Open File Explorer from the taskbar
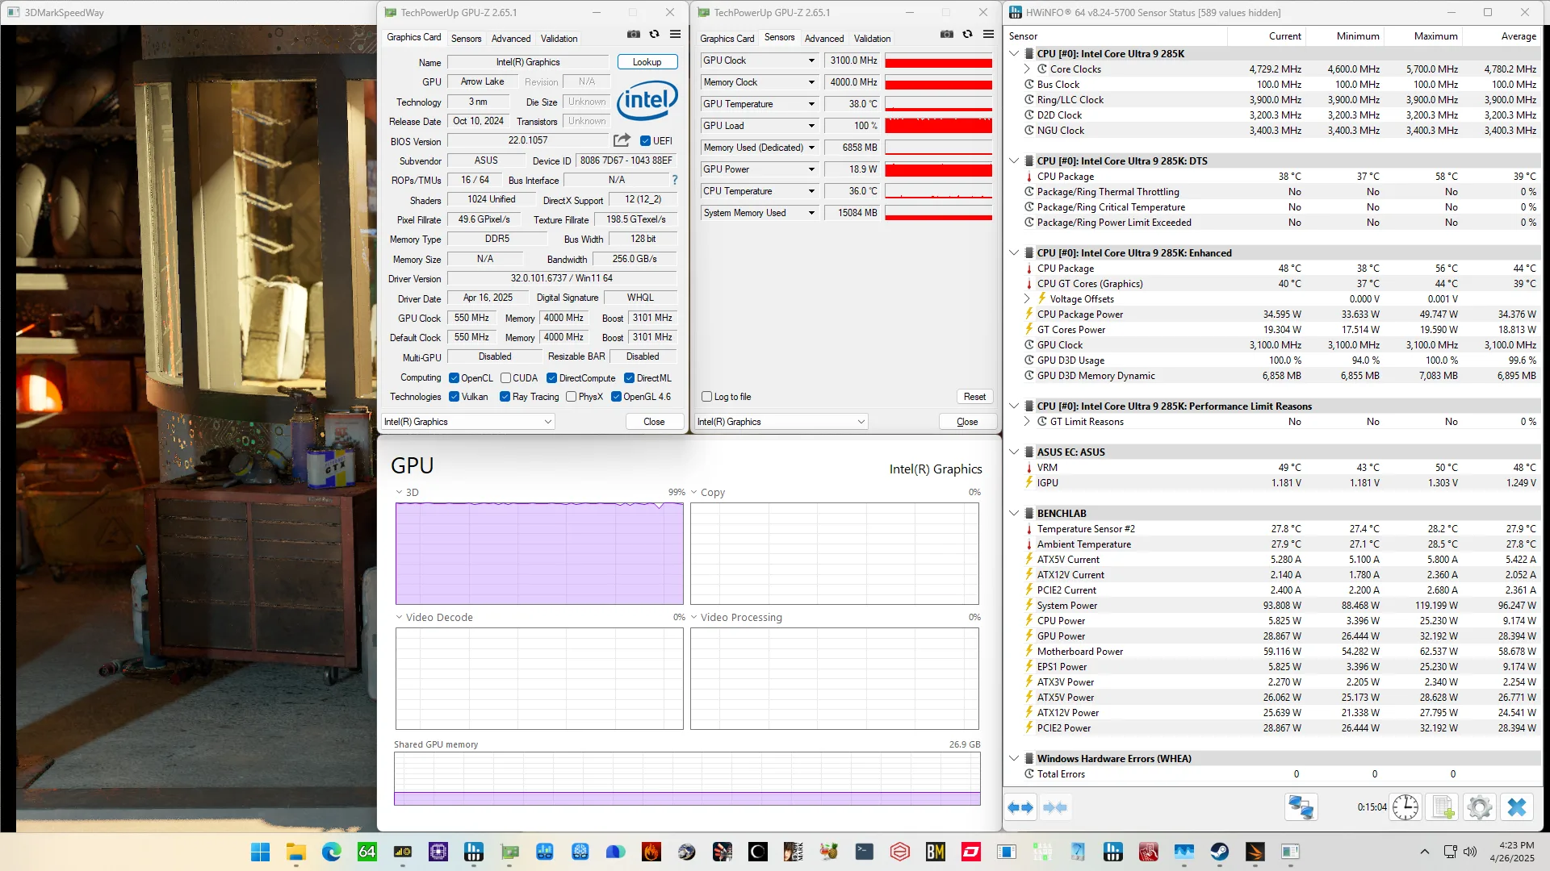This screenshot has width=1550, height=871. coord(295,852)
